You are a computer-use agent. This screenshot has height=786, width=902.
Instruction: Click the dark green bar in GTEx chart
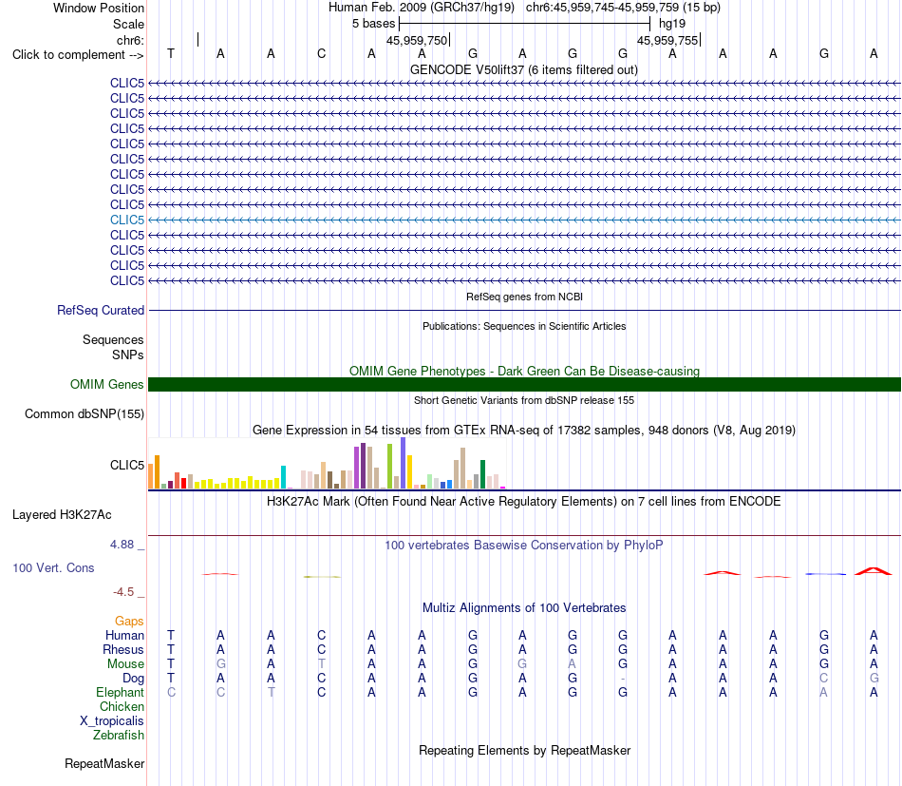coord(482,474)
